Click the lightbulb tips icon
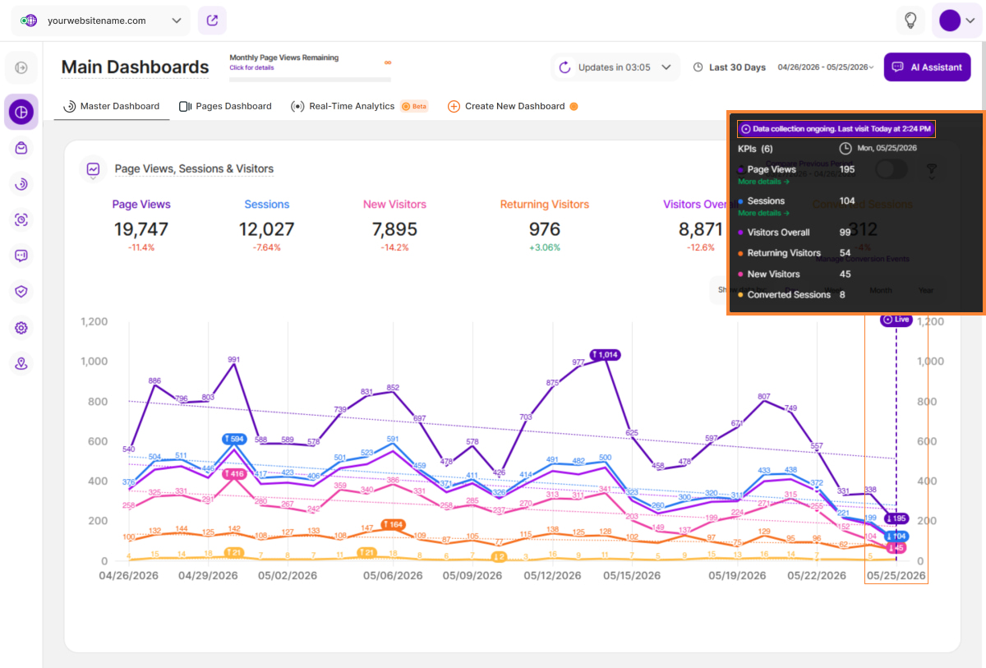The image size is (986, 668). coord(910,21)
